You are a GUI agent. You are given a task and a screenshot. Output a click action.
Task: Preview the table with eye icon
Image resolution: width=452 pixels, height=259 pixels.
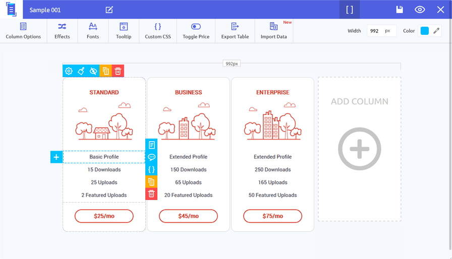(420, 10)
